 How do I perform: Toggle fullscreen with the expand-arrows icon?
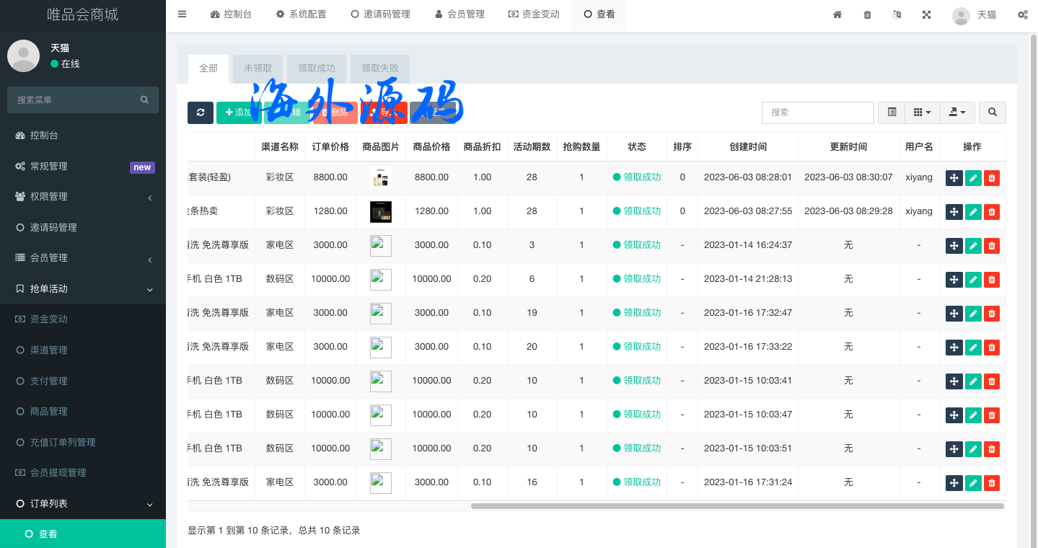coord(926,14)
